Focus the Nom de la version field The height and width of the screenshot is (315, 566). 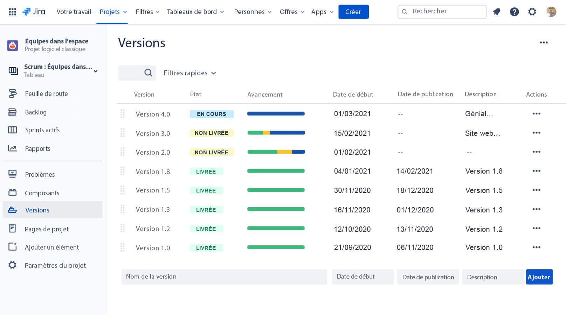[x=224, y=277]
